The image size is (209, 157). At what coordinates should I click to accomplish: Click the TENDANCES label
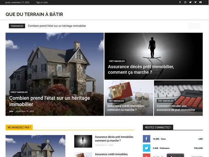click(x=17, y=26)
